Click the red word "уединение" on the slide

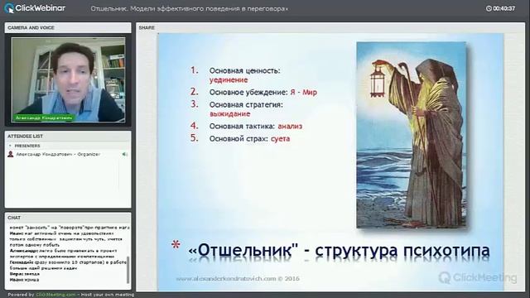[229, 80]
